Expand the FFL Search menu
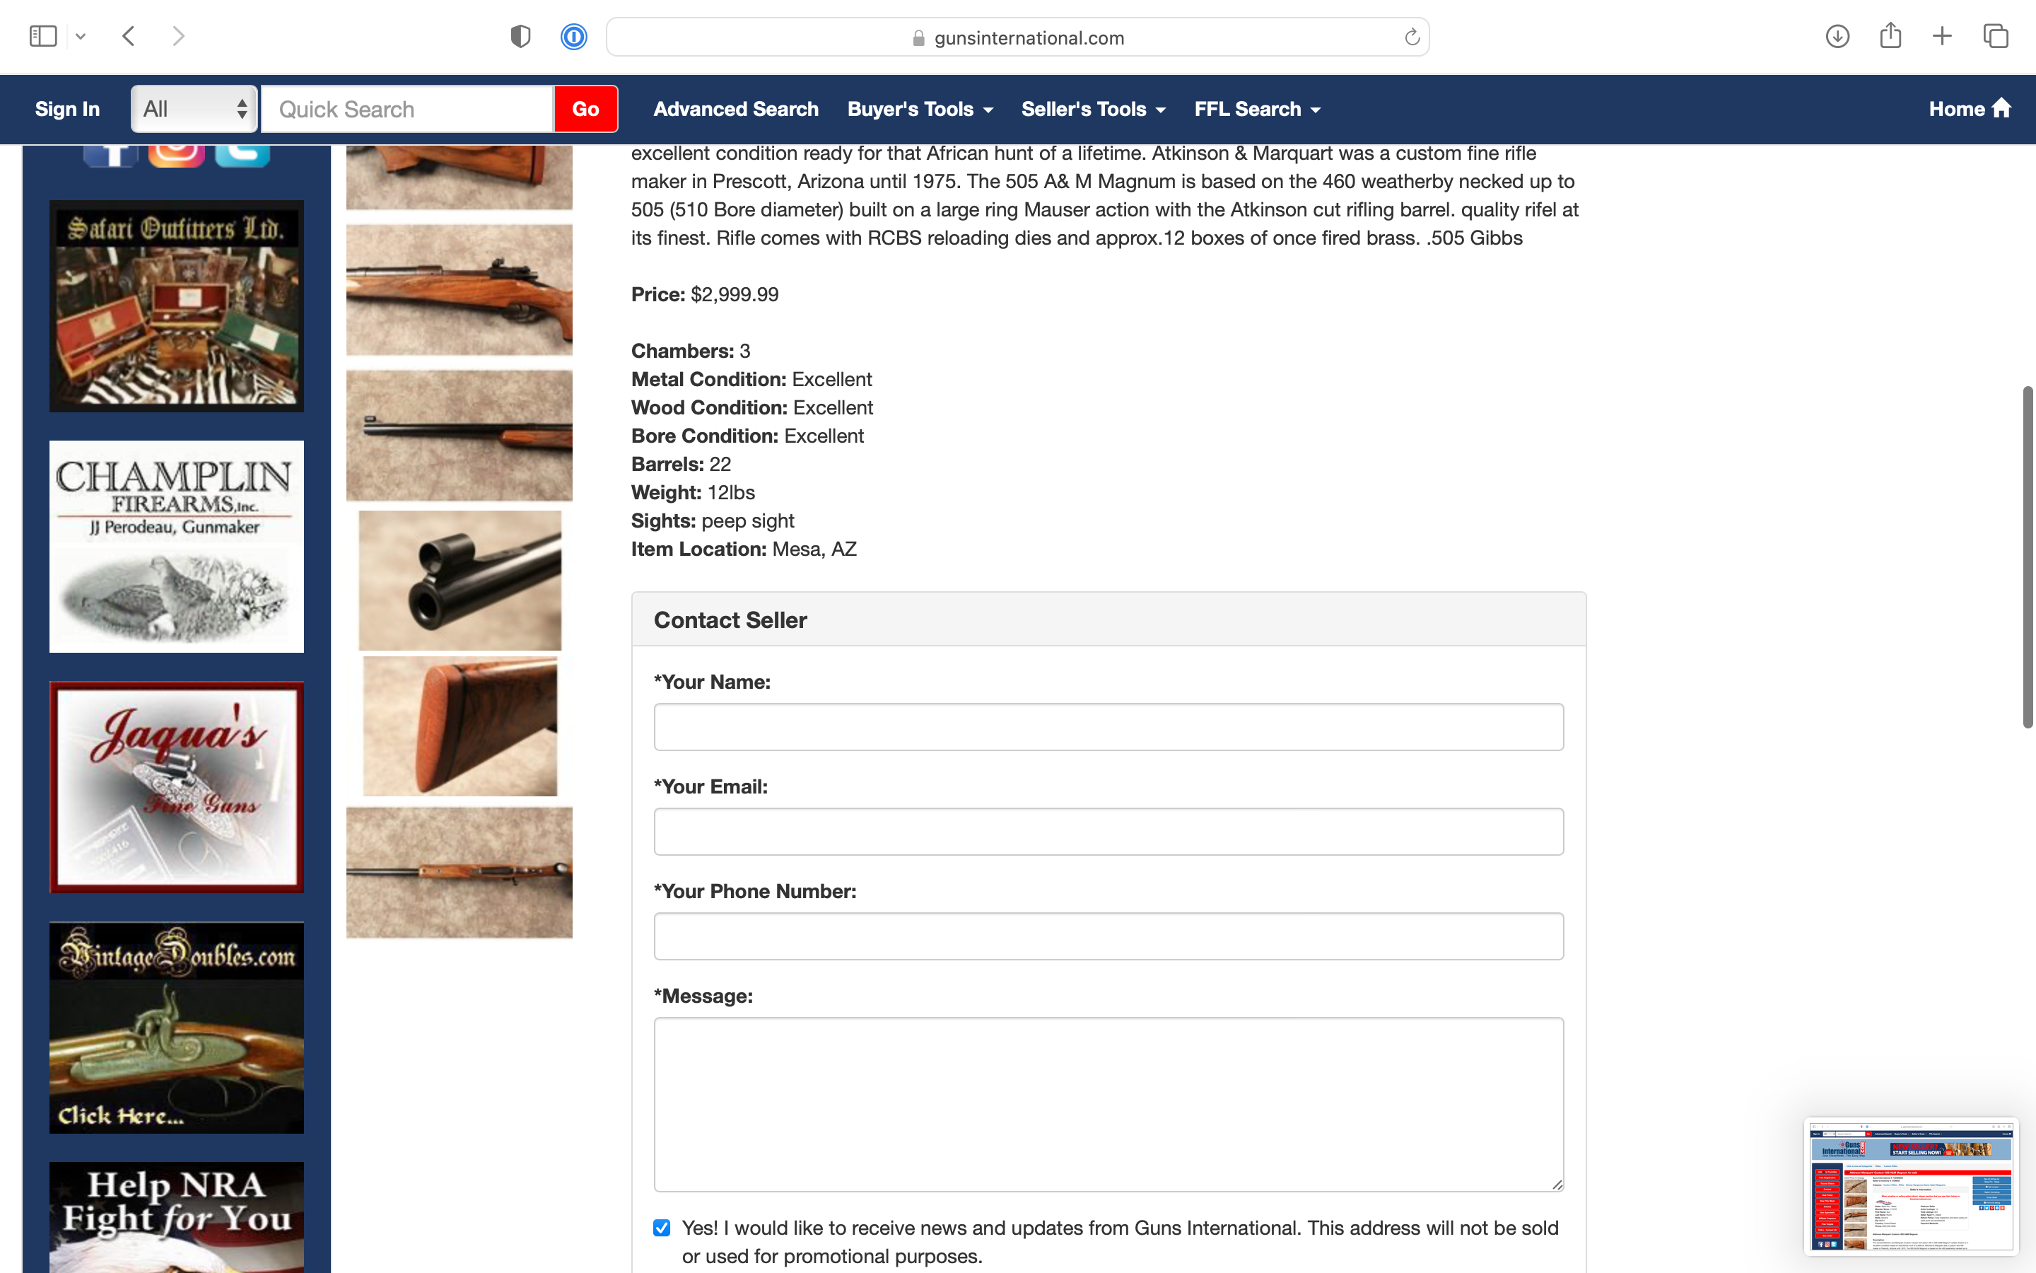 click(x=1258, y=110)
